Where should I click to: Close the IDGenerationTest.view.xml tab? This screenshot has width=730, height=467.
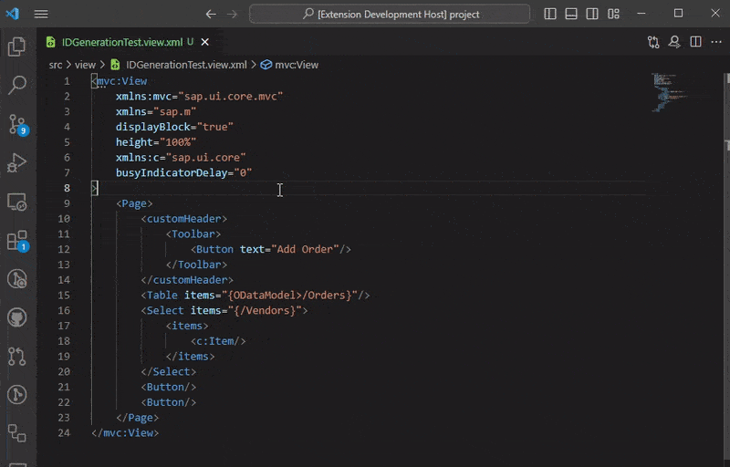(x=204, y=42)
